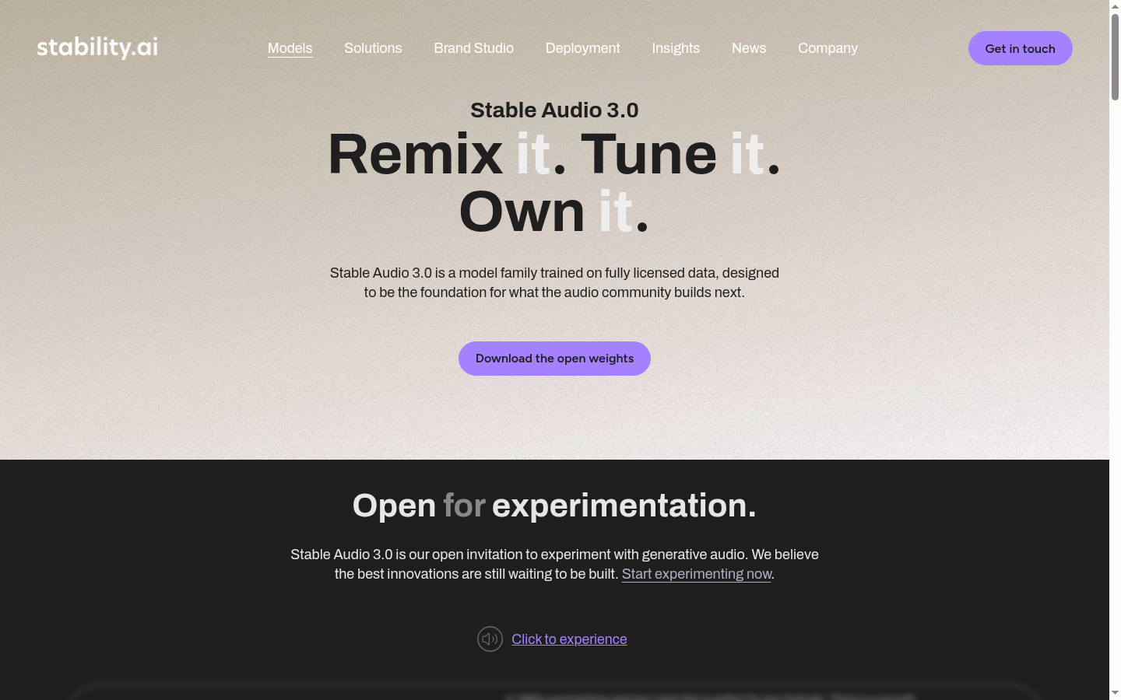Viewport: 1121px width, 700px height.
Task: Download the open weights
Action: 554,359
